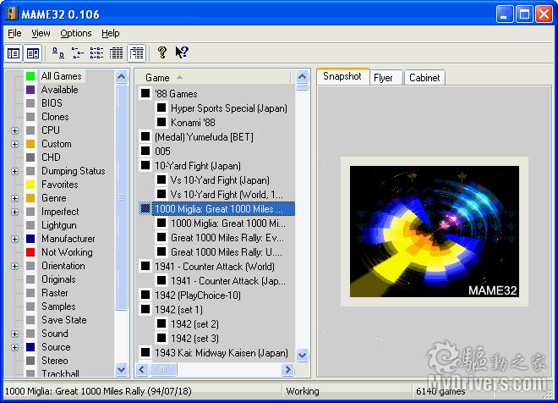Select the Snapshot tab
The image size is (558, 403).
point(342,76)
